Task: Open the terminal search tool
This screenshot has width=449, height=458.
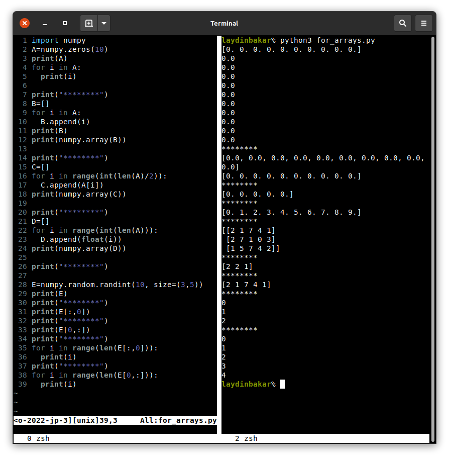Action: 402,23
